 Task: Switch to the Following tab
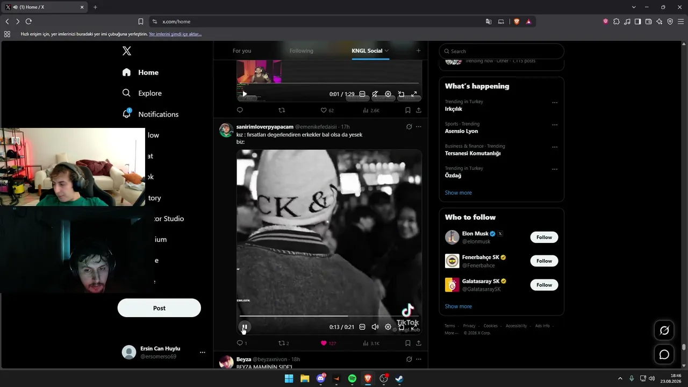point(302,51)
